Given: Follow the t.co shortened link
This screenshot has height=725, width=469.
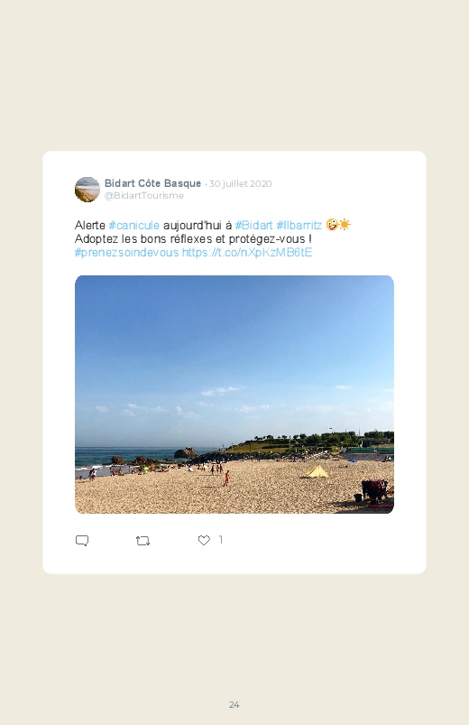Looking at the screenshot, I should coord(247,253).
